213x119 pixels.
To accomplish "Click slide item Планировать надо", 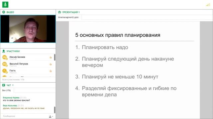I will [x=105, y=47].
